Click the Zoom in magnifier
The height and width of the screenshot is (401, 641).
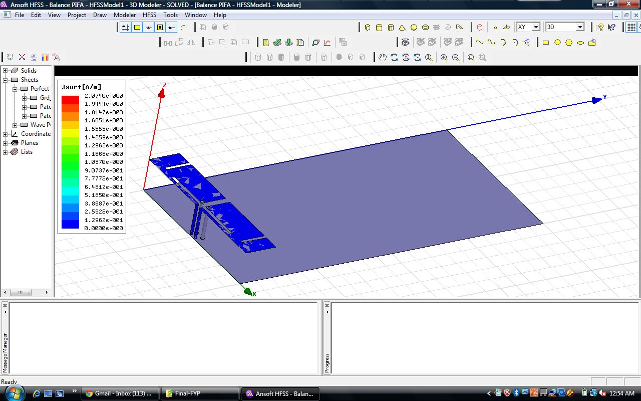coord(444,58)
